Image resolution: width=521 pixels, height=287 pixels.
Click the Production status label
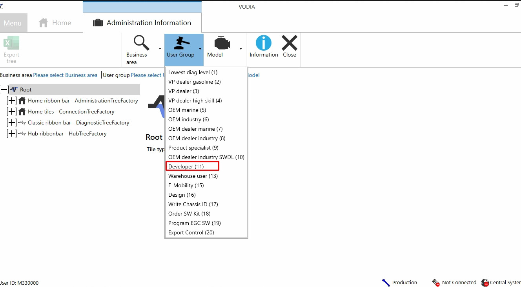pos(404,282)
